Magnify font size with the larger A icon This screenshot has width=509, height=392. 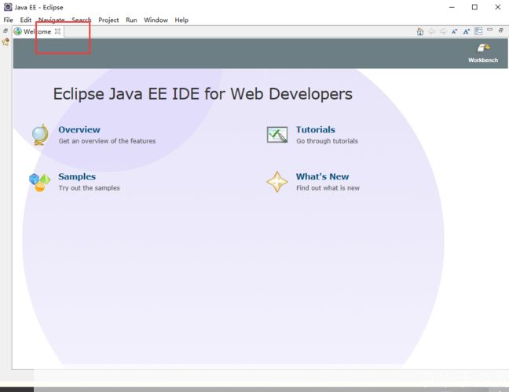tap(467, 31)
